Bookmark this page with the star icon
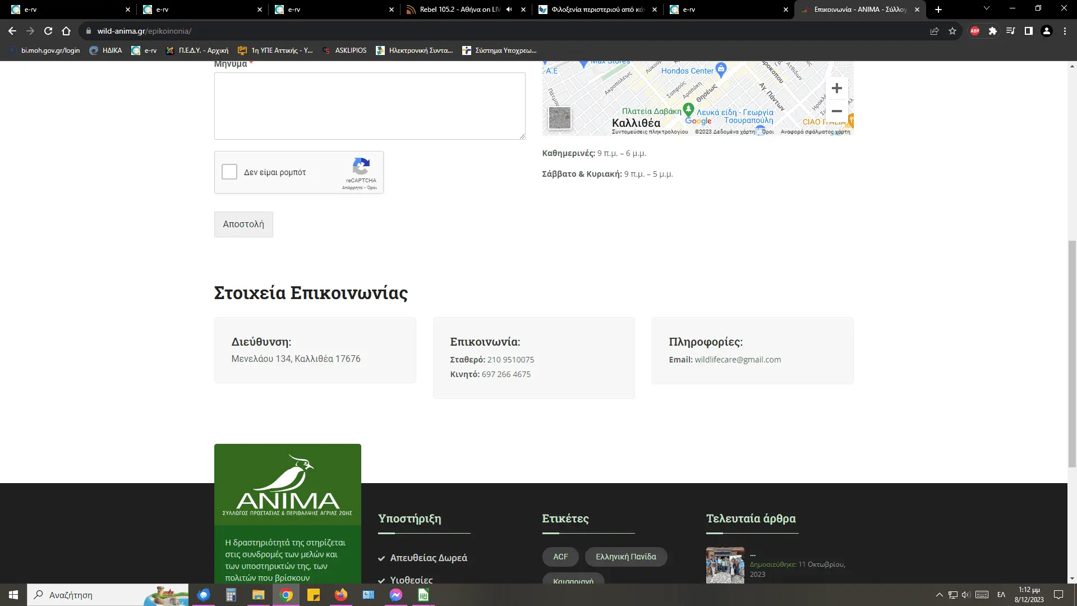Image resolution: width=1077 pixels, height=606 pixels. [952, 31]
